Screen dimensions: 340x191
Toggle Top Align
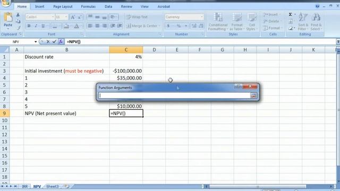point(90,16)
